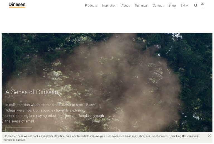Click the 'A Sense of Dinesen' heading

click(x=32, y=92)
